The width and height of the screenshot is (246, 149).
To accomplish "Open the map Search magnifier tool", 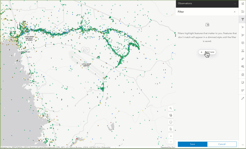I will click(x=171, y=108).
